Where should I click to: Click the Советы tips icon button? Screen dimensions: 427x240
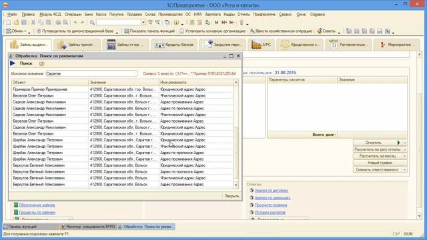(x=326, y=31)
